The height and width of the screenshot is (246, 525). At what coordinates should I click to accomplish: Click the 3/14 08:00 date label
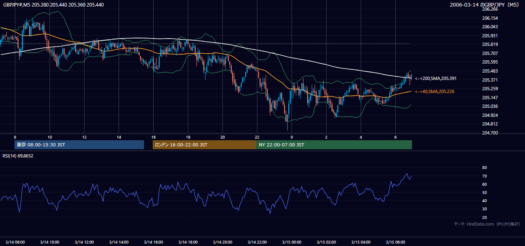point(16,242)
